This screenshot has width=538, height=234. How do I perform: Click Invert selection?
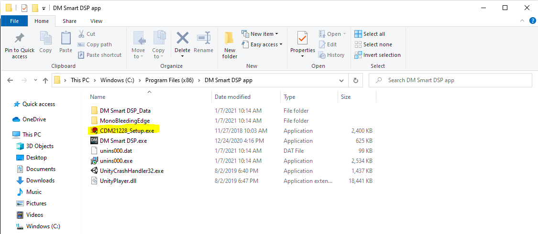(x=377, y=55)
